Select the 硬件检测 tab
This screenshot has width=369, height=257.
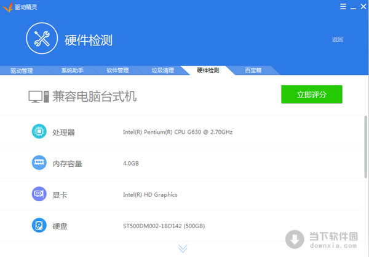coord(208,70)
